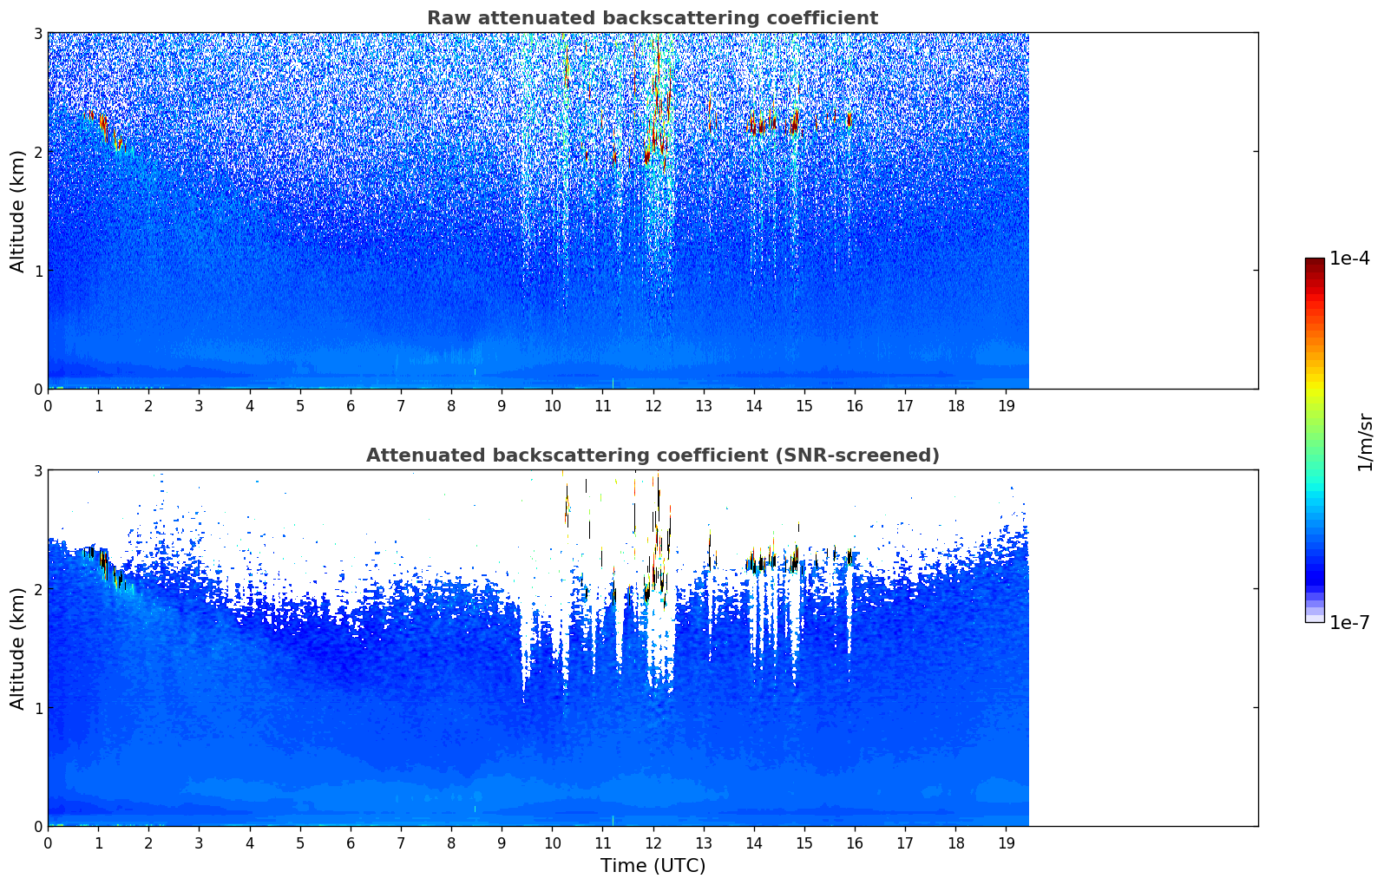Screen dimensions: 1384x885
Task: Click the vertical rainbow colorbar
Action: (x=1315, y=440)
